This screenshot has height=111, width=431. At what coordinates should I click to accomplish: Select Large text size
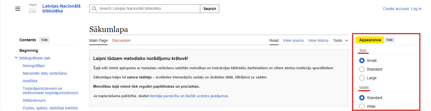point(362,78)
